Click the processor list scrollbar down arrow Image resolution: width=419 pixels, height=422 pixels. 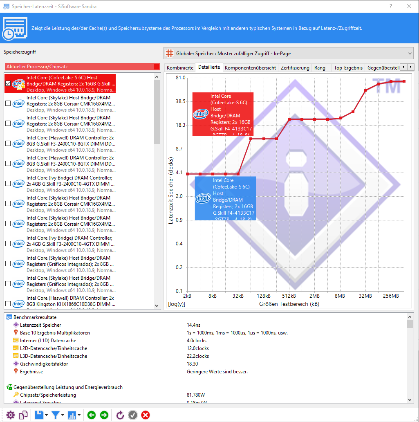pos(157,306)
